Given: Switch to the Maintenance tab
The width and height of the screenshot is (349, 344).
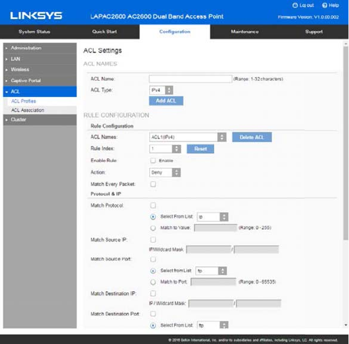Looking at the screenshot, I should [244, 32].
